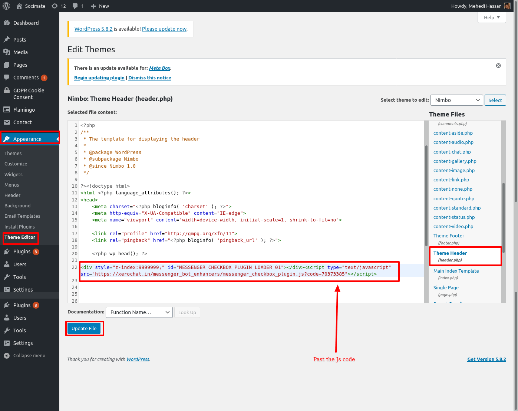Viewport: 518px width, 411px height.
Task: Open Main Index Template file
Action: point(456,271)
